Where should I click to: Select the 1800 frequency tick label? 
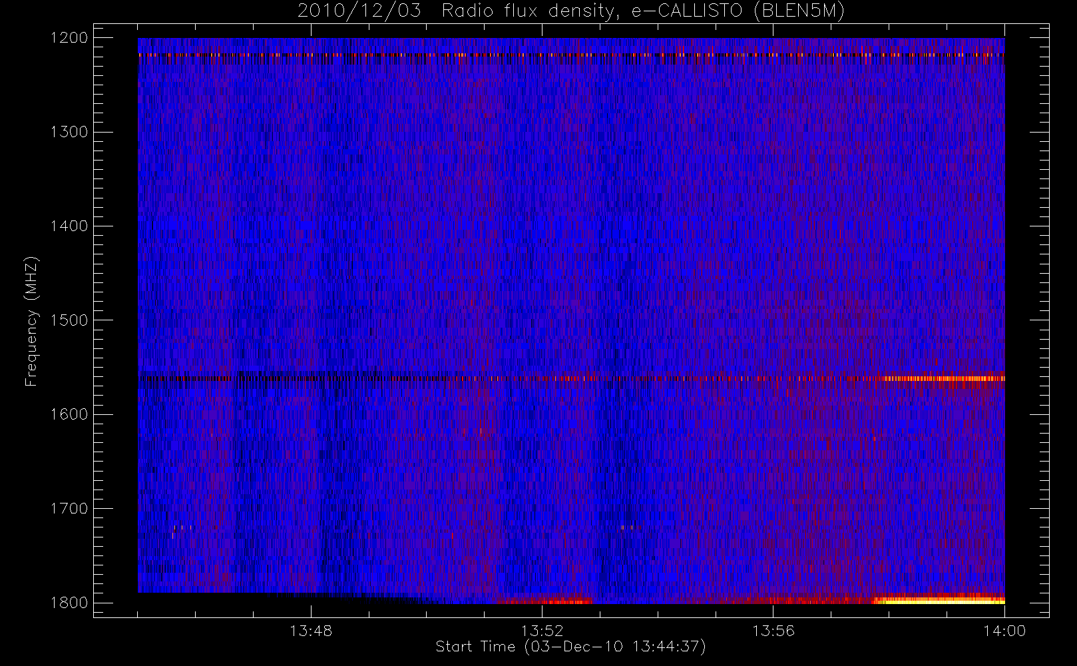click(x=69, y=603)
